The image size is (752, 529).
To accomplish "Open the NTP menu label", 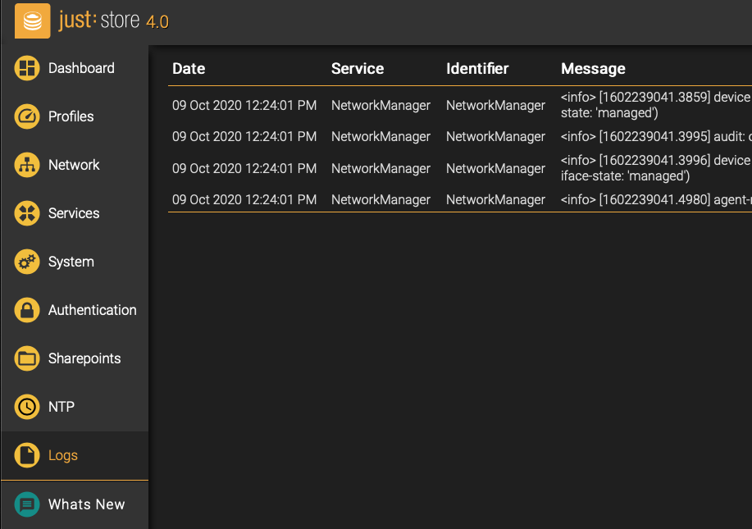I will tap(62, 407).
